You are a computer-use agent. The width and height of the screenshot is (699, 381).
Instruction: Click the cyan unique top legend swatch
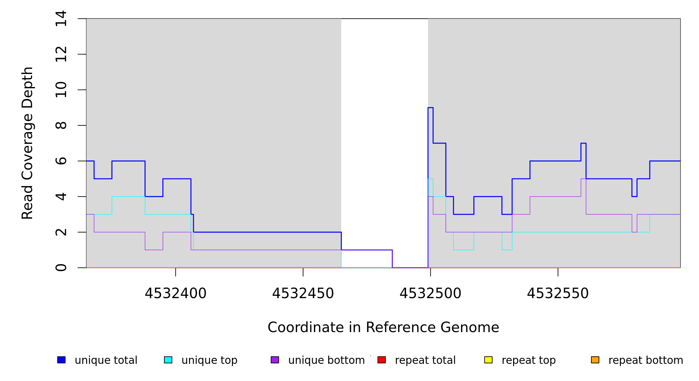pyautogui.click(x=168, y=360)
